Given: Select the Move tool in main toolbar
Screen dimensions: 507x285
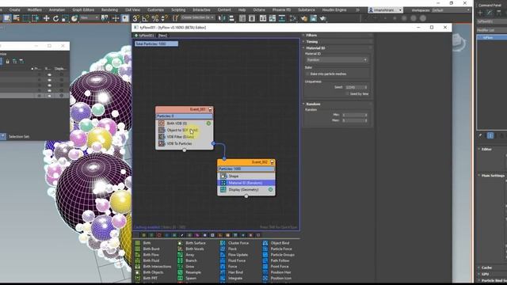Looking at the screenshot, I should click(x=46, y=18).
